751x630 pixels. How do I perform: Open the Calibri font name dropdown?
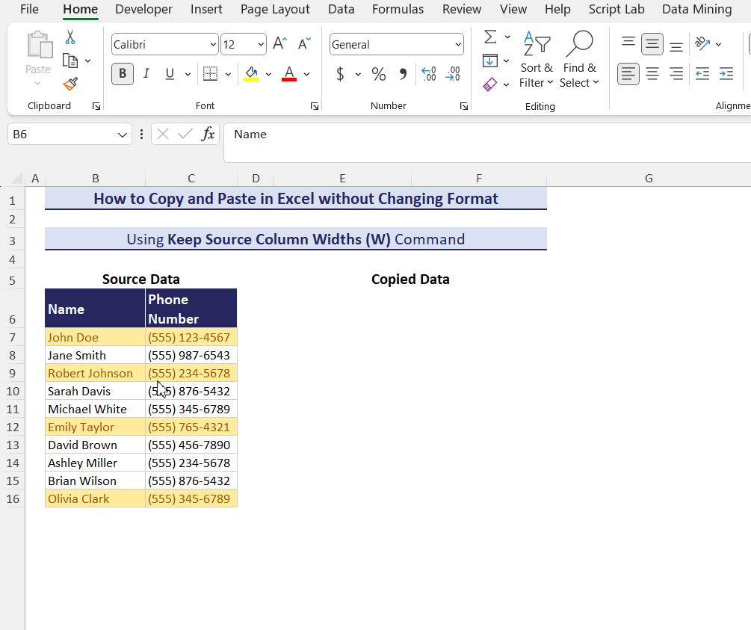pyautogui.click(x=214, y=45)
